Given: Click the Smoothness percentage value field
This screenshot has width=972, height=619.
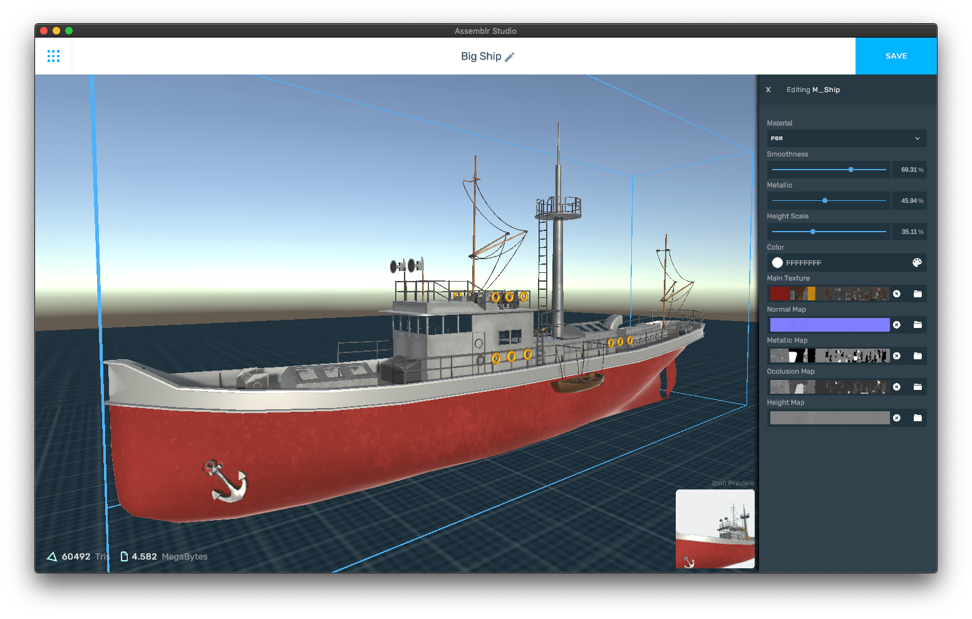Looking at the screenshot, I should coord(910,170).
